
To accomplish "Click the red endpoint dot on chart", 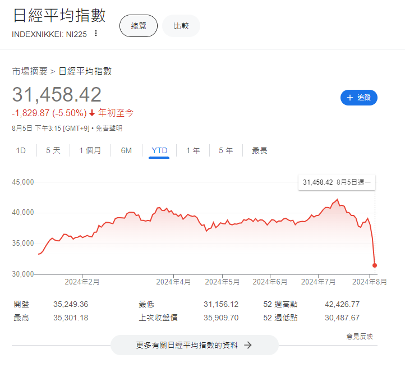I will [375, 265].
